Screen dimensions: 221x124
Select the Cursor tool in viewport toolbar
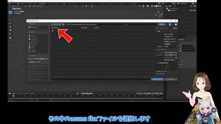coord(10,16)
